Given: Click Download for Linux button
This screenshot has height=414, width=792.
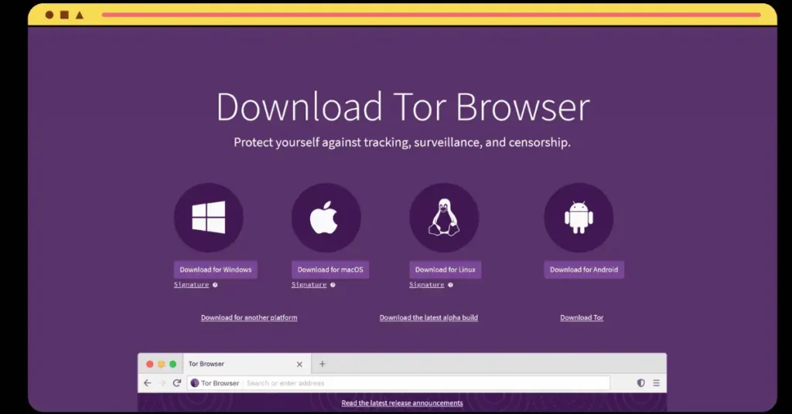Looking at the screenshot, I should coord(445,270).
